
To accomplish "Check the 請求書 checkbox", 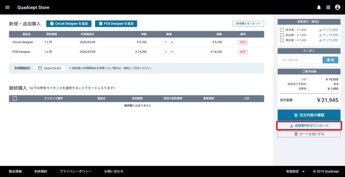I will (x=282, y=30).
